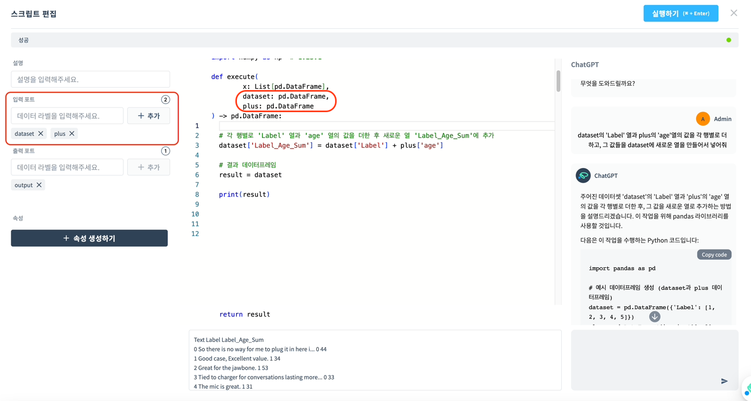Click the input port 추가 button
The height and width of the screenshot is (401, 751).
click(x=149, y=116)
